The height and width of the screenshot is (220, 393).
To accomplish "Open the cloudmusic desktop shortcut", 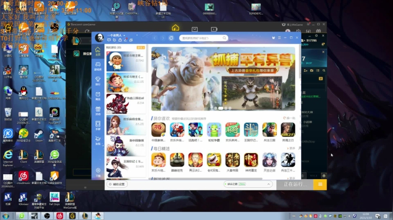I will tap(23, 178).
